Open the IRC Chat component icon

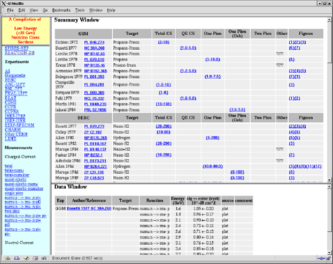(x=44, y=258)
